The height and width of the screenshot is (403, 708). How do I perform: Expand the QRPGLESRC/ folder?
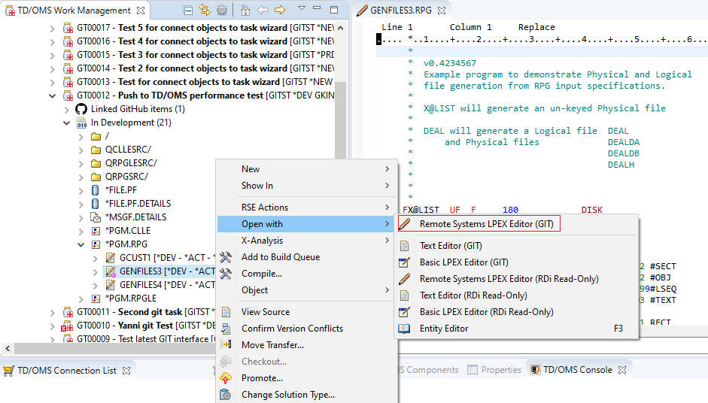pos(81,163)
